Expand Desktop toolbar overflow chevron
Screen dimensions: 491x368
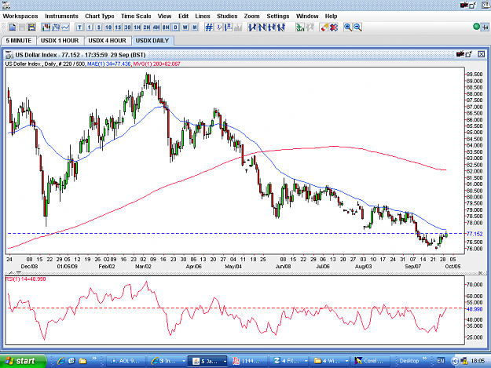pyautogui.click(x=424, y=359)
